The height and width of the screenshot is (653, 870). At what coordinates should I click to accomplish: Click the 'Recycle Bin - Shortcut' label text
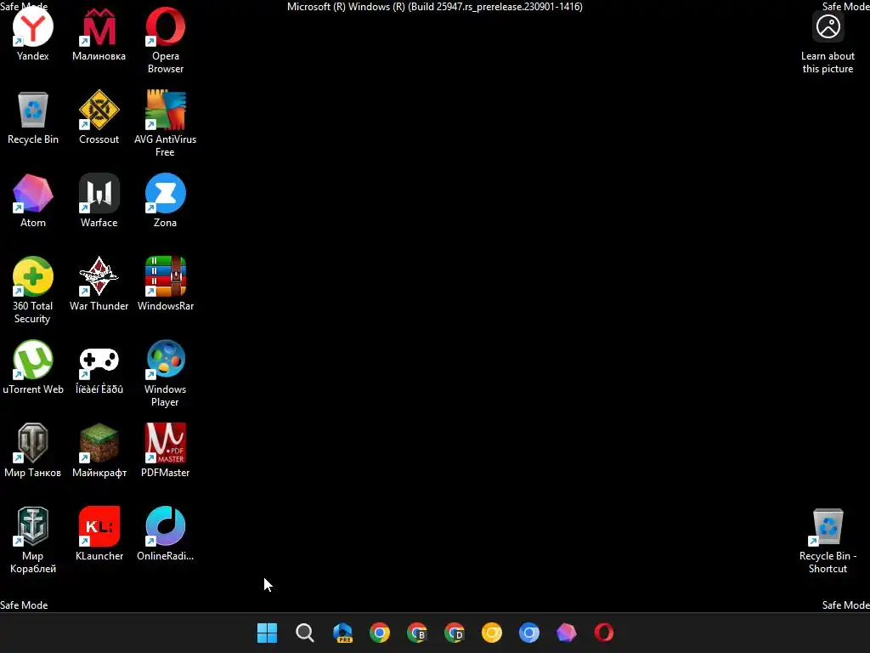coord(828,562)
